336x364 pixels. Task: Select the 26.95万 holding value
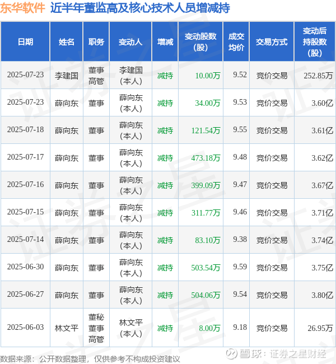tap(320, 328)
